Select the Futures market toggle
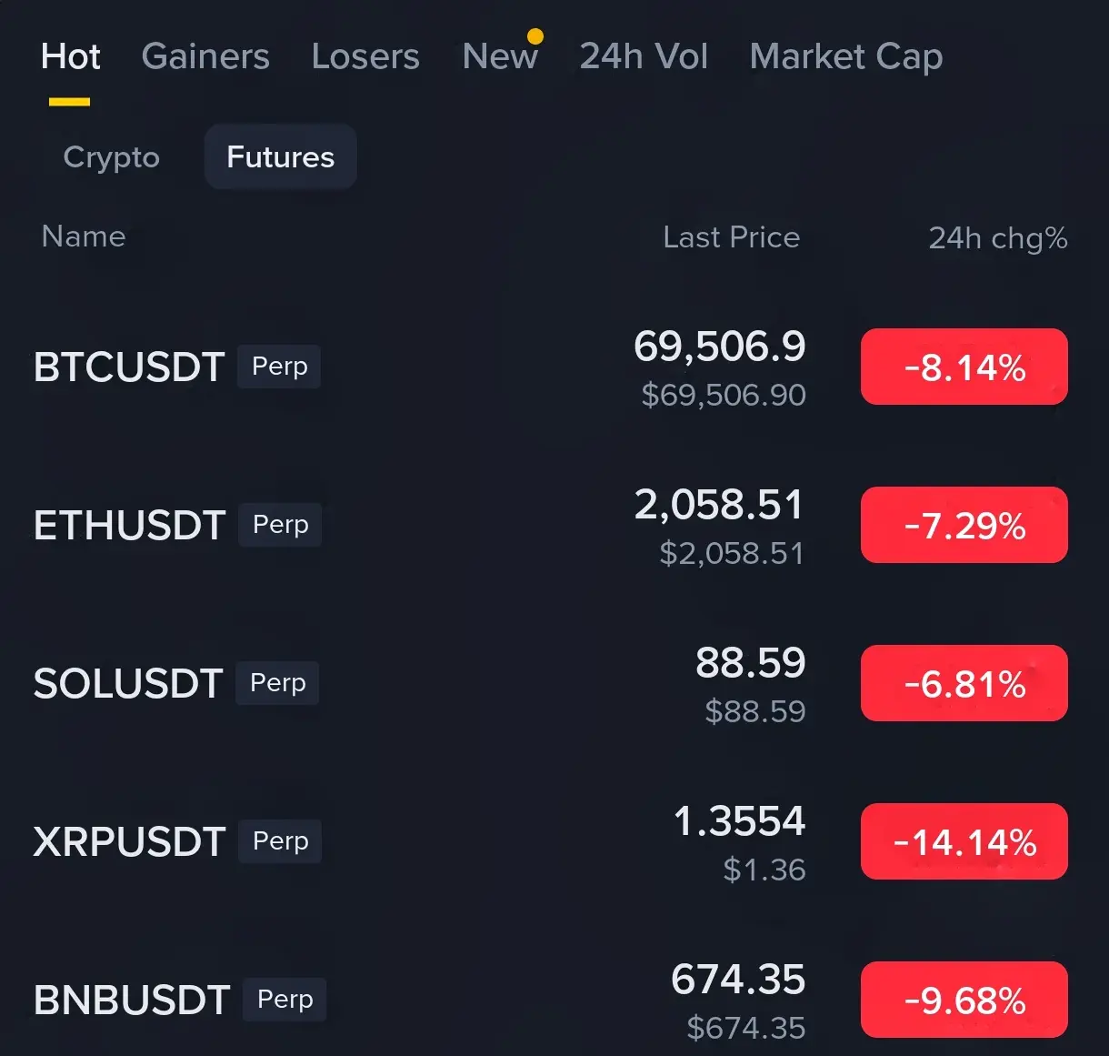The image size is (1109, 1056). point(280,157)
